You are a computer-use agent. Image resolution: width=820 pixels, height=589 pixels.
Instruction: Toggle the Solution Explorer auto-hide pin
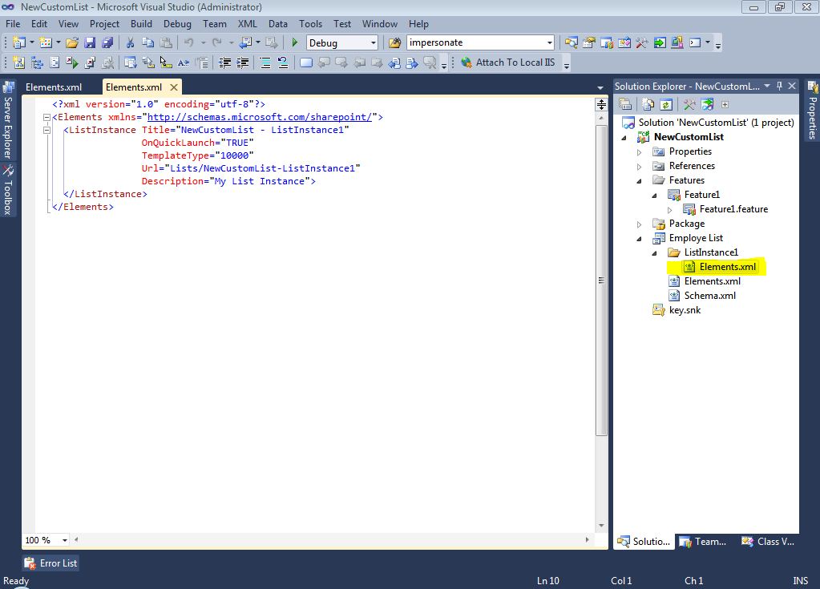tap(779, 86)
